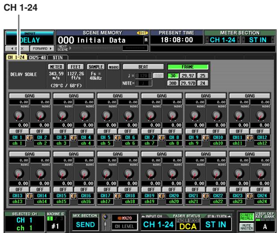The width and height of the screenshot is (278, 233).
Task: Switch to the STIN tab
Action: [x=58, y=57]
